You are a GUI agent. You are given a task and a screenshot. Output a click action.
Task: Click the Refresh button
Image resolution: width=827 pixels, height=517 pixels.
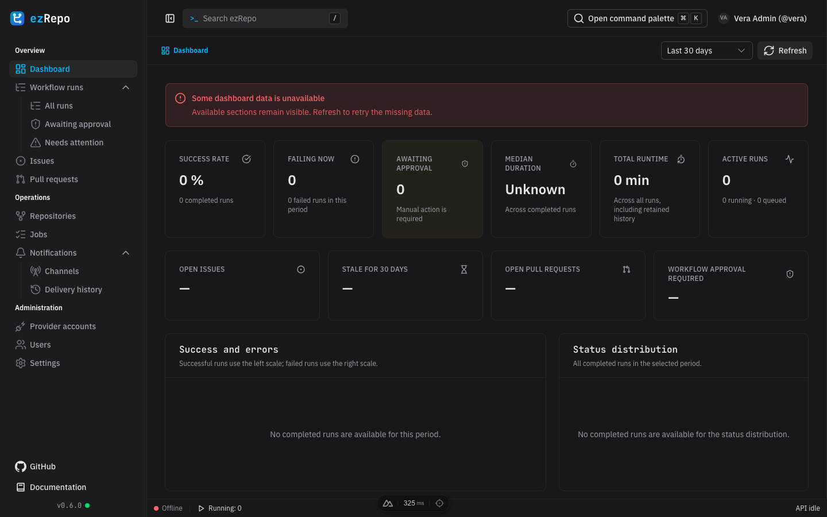tap(785, 51)
